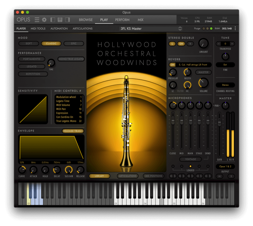Open the MIDI Tools tab

[x=38, y=28]
